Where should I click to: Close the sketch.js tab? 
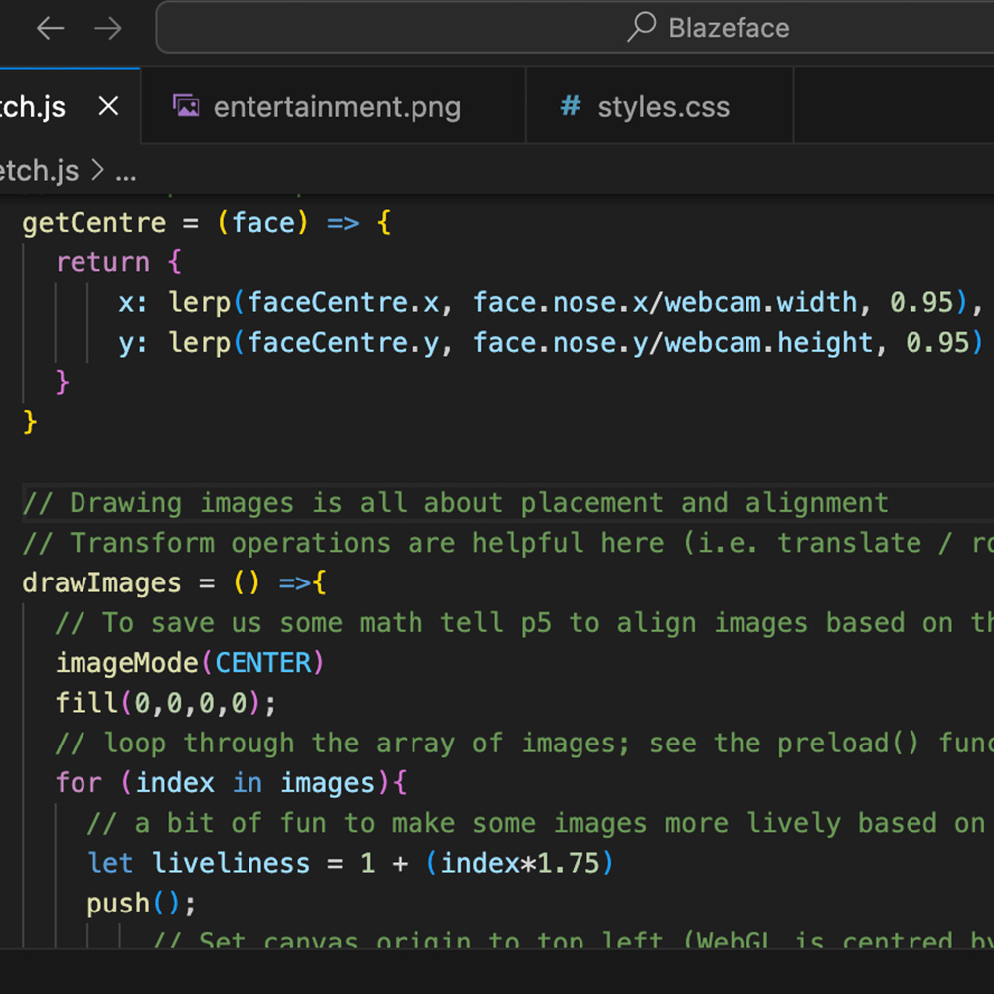click(108, 106)
